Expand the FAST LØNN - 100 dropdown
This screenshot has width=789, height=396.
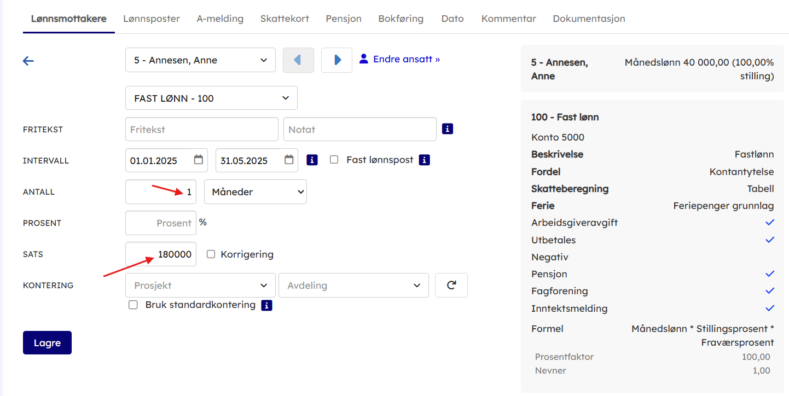211,98
